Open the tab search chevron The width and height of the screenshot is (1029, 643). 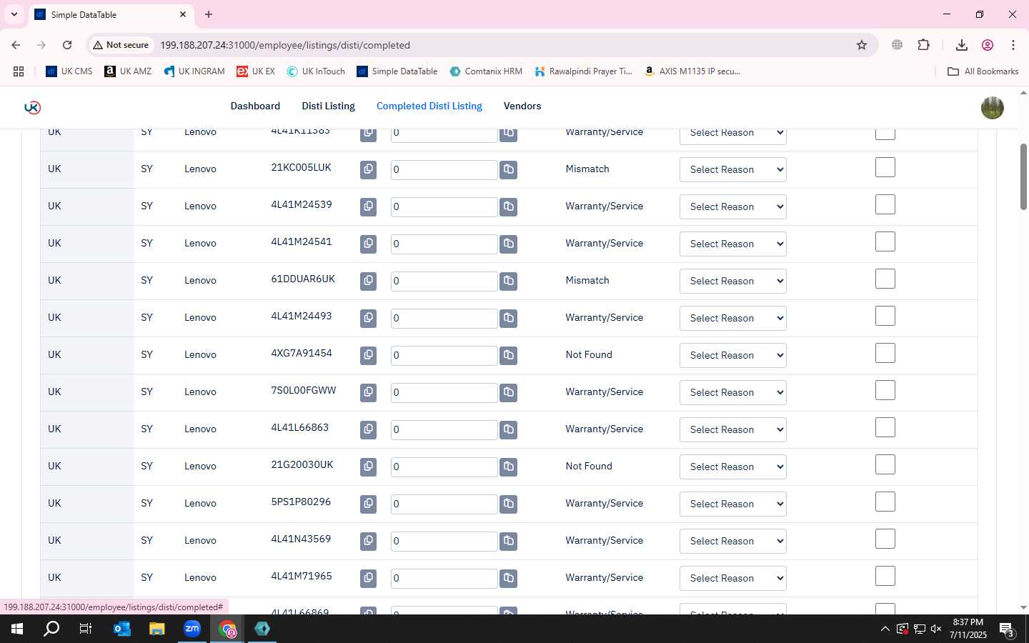[x=14, y=14]
